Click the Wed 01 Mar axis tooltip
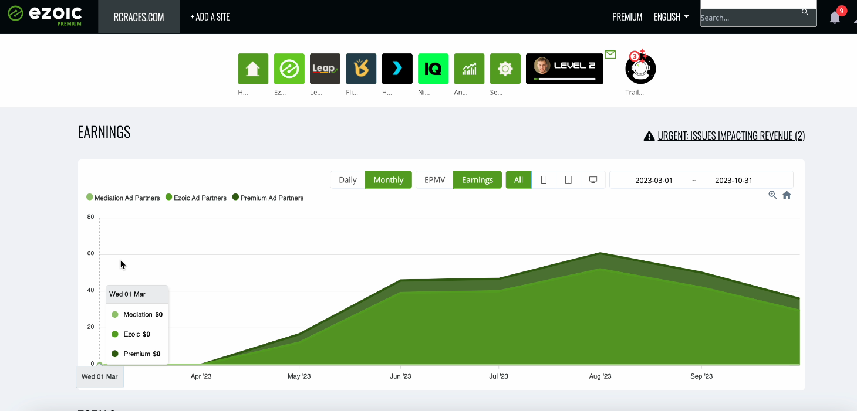This screenshot has height=411, width=857. click(100, 376)
